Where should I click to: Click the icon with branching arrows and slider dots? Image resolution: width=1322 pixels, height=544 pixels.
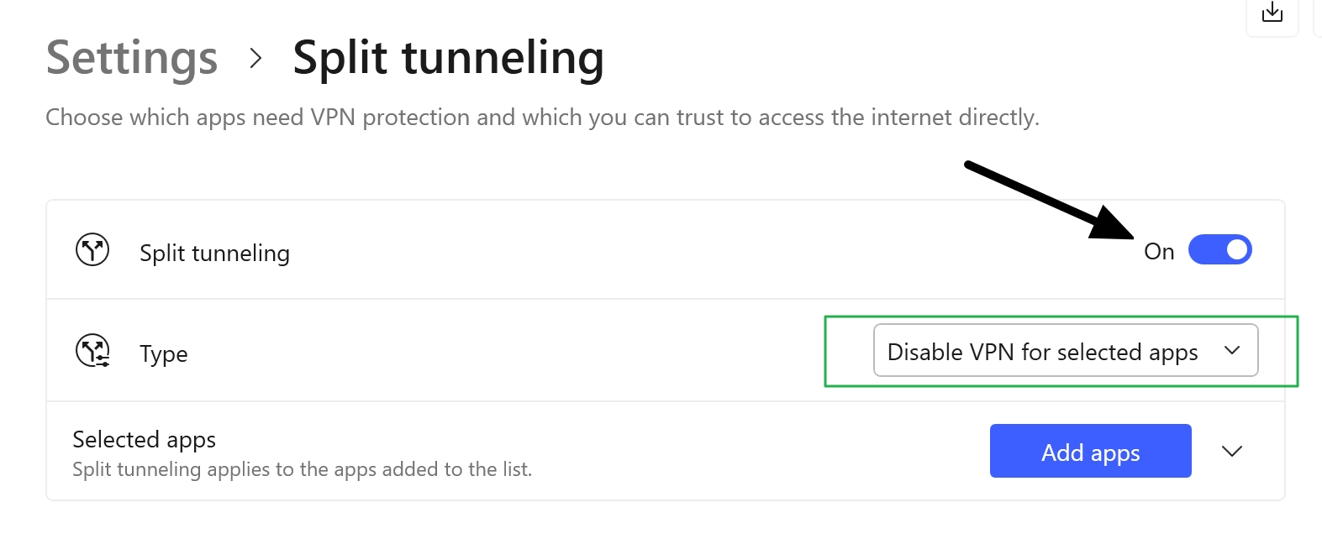coord(92,349)
